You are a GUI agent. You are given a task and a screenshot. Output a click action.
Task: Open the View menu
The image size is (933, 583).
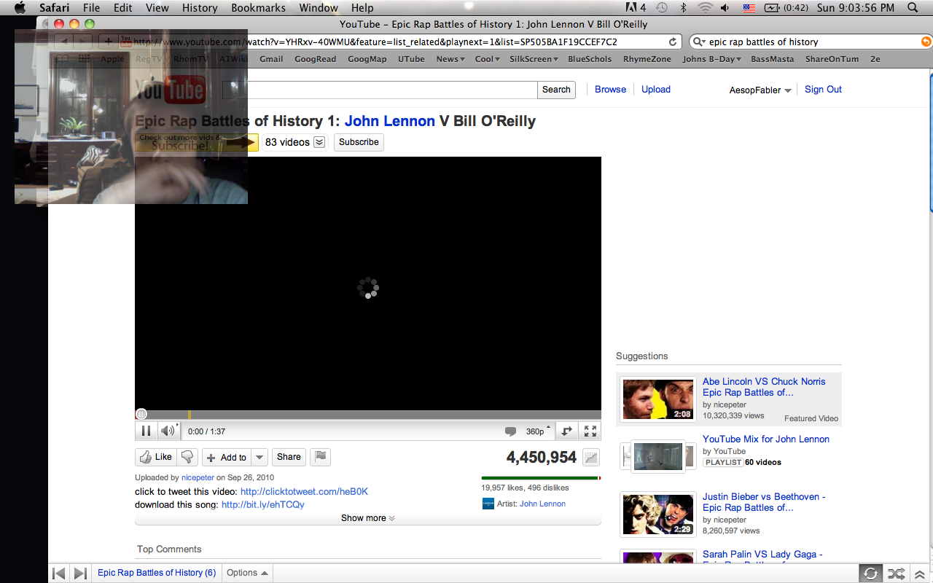(157, 8)
